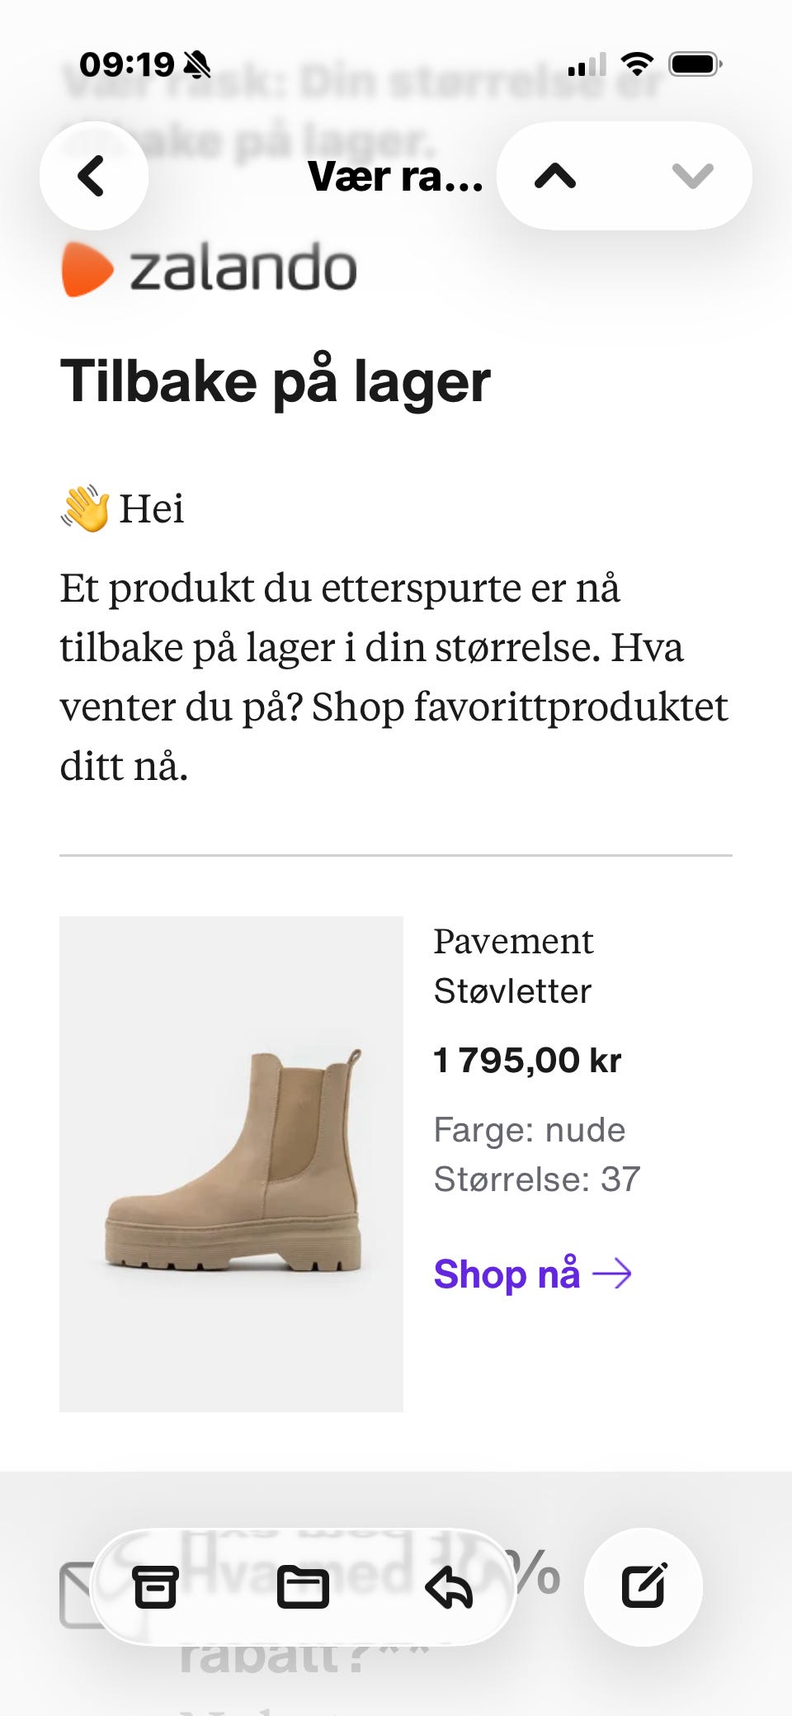The height and width of the screenshot is (1716, 792).
Task: Go to previous message with up chevron
Action: pos(555,176)
